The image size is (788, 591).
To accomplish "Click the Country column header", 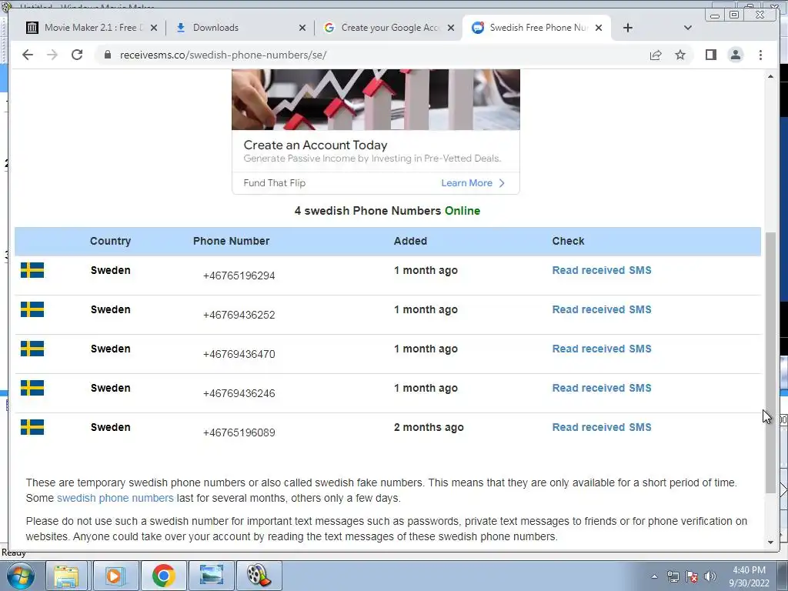I will coord(111,241).
